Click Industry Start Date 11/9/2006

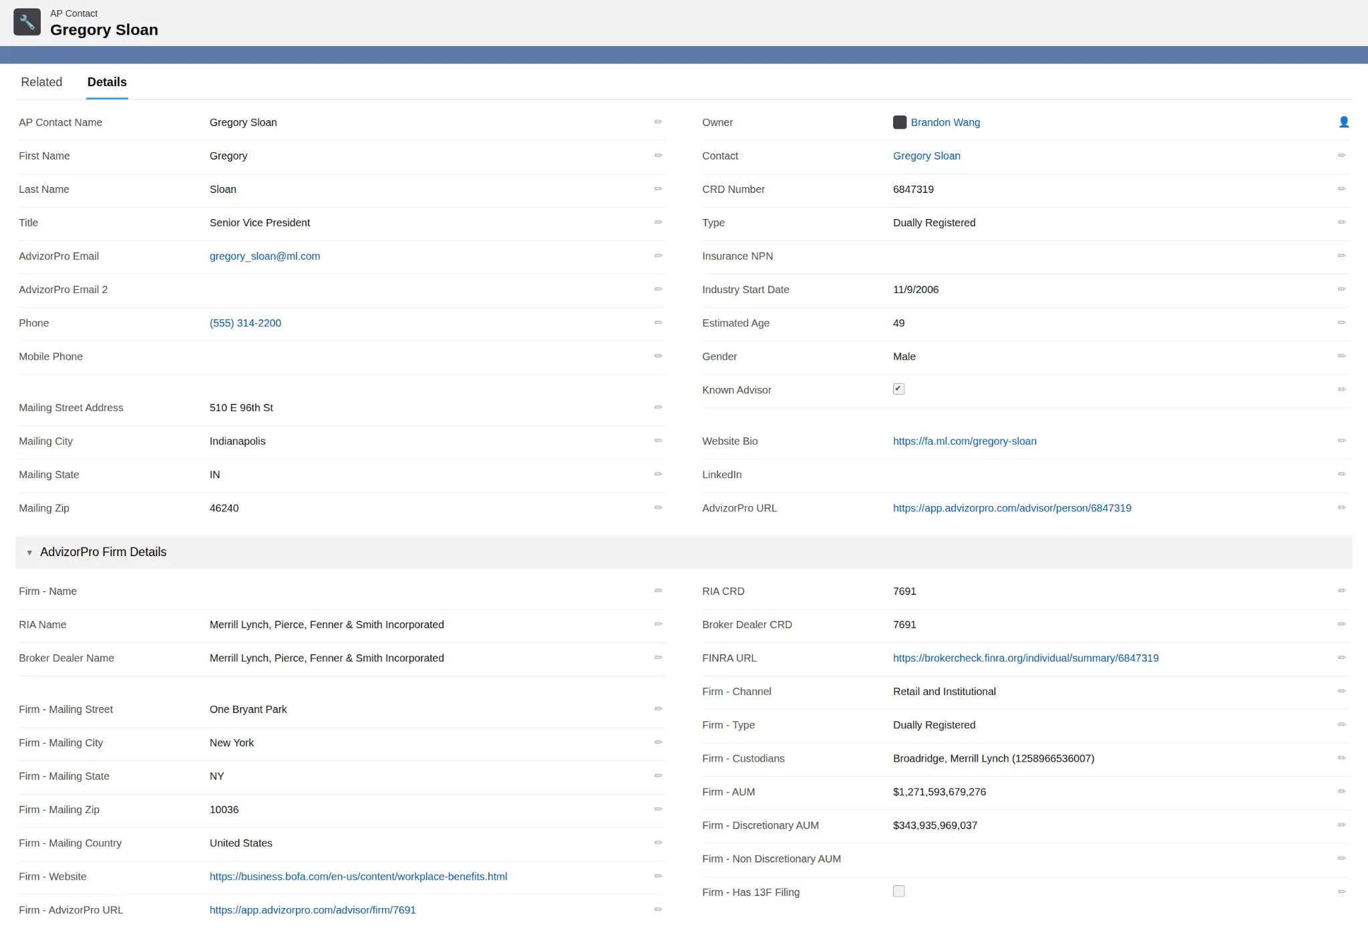coord(916,289)
